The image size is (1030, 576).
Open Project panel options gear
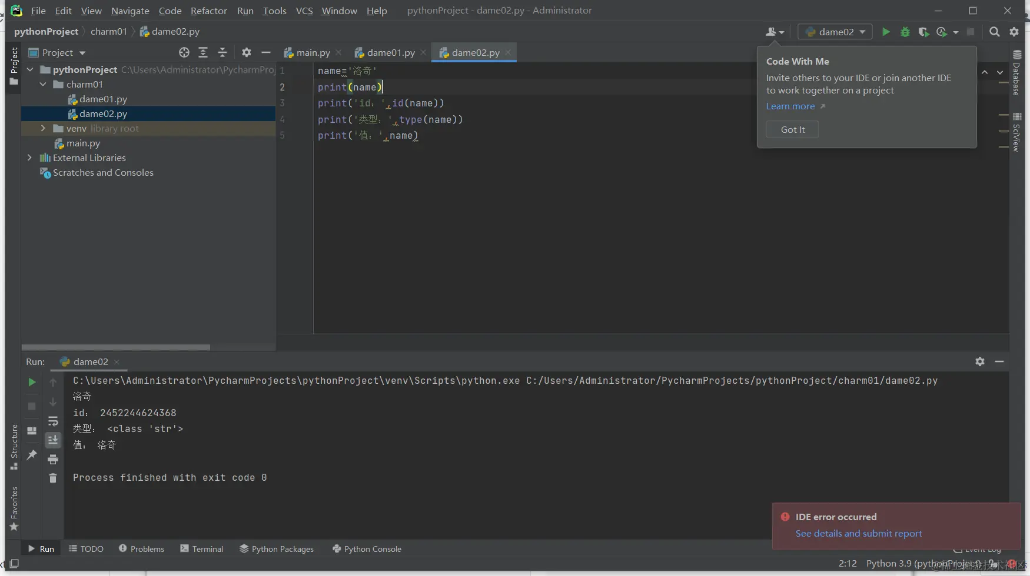tap(247, 52)
